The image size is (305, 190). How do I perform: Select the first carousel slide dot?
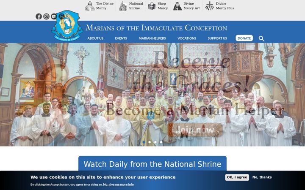144,142
